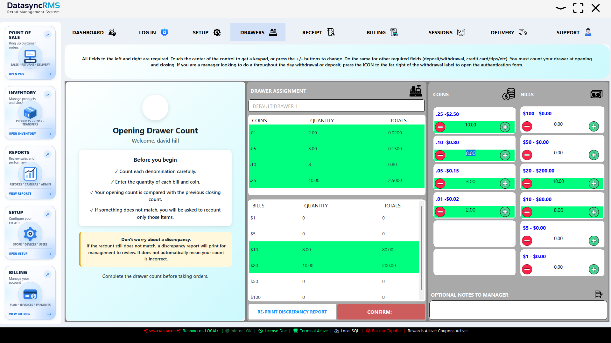Click the notes to manager edit icon
Viewport: 611px width, 343px height.
pyautogui.click(x=598, y=294)
